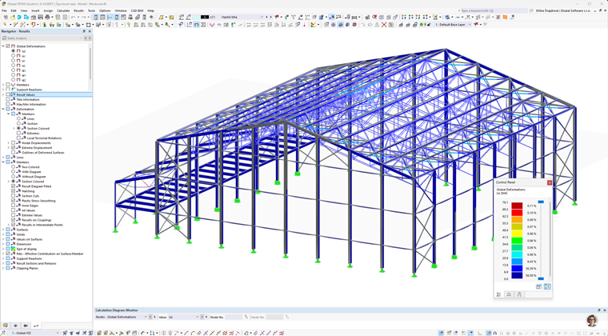Click the Print icon in top toolbar

point(47,17)
